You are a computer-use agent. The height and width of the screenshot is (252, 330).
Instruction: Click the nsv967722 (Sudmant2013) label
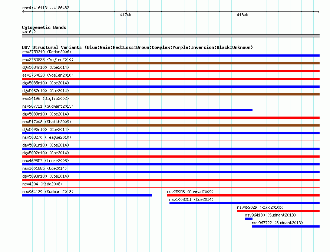(x=277, y=223)
